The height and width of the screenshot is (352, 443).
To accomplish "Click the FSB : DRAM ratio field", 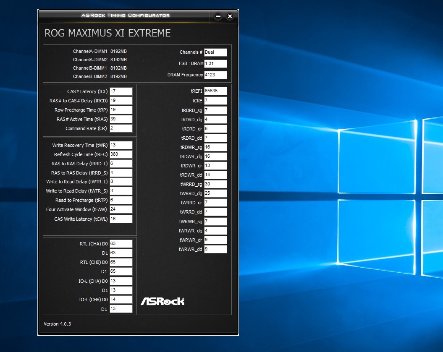I will tap(215, 63).
